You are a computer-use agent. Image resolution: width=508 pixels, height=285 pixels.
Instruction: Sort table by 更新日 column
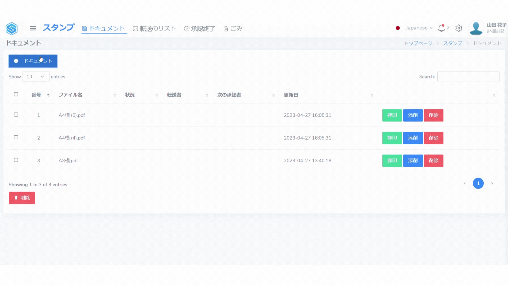pyautogui.click(x=291, y=95)
